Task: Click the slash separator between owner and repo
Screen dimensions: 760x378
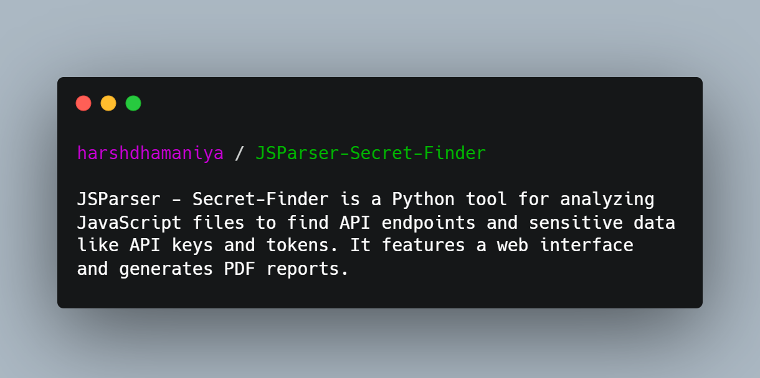Action: pos(239,153)
